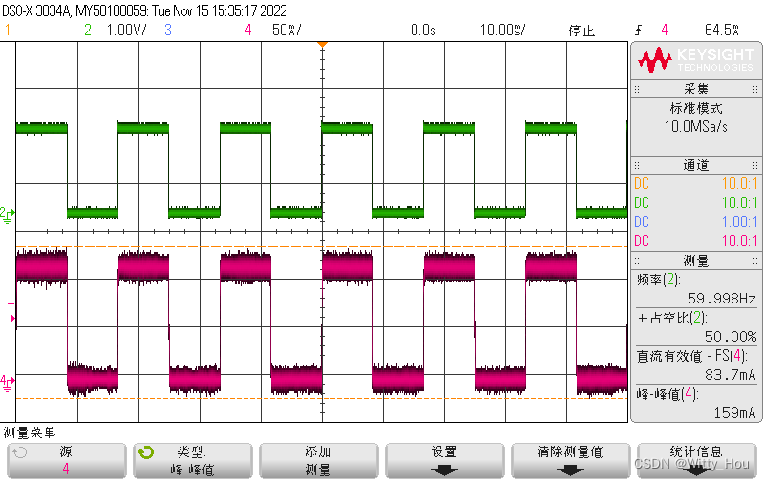Click the 59.998Hz frequency value
The height and width of the screenshot is (480, 764).
(722, 298)
